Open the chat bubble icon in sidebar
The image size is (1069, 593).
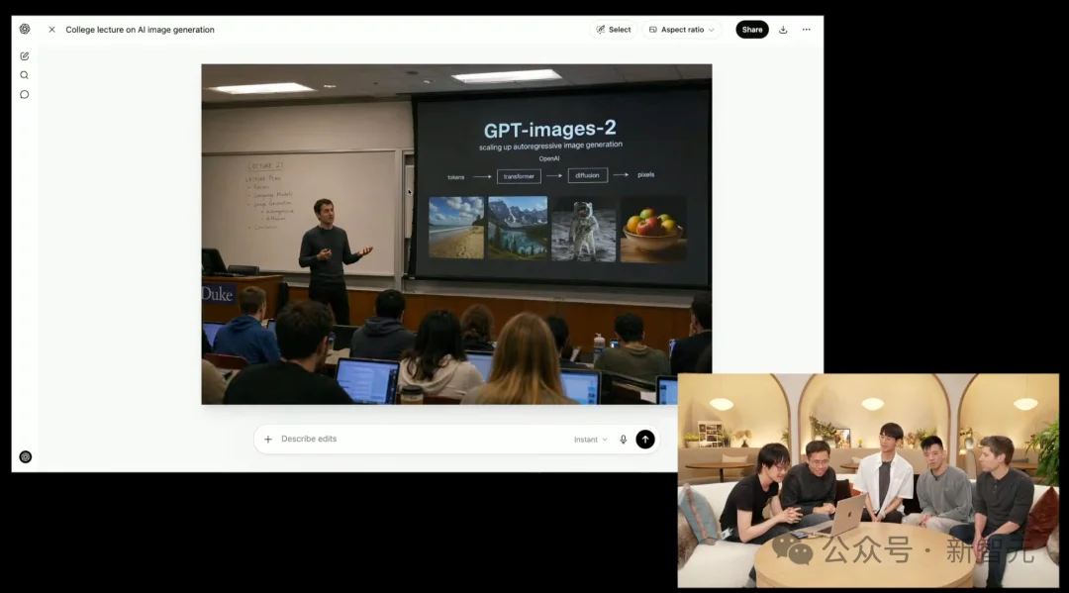24,94
